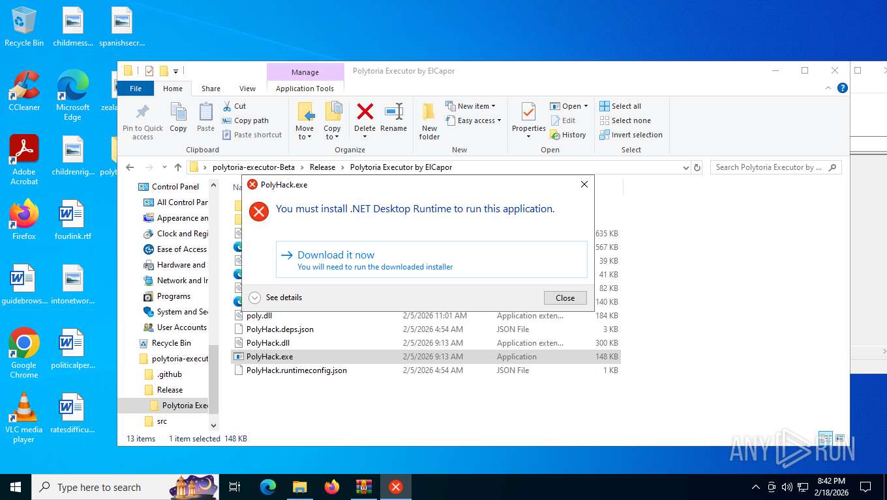Click the Manage contextual tab
Screen dimensions: 887x500
click(305, 72)
